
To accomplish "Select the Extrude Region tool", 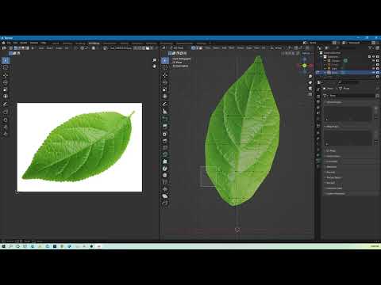I will pos(165,127).
